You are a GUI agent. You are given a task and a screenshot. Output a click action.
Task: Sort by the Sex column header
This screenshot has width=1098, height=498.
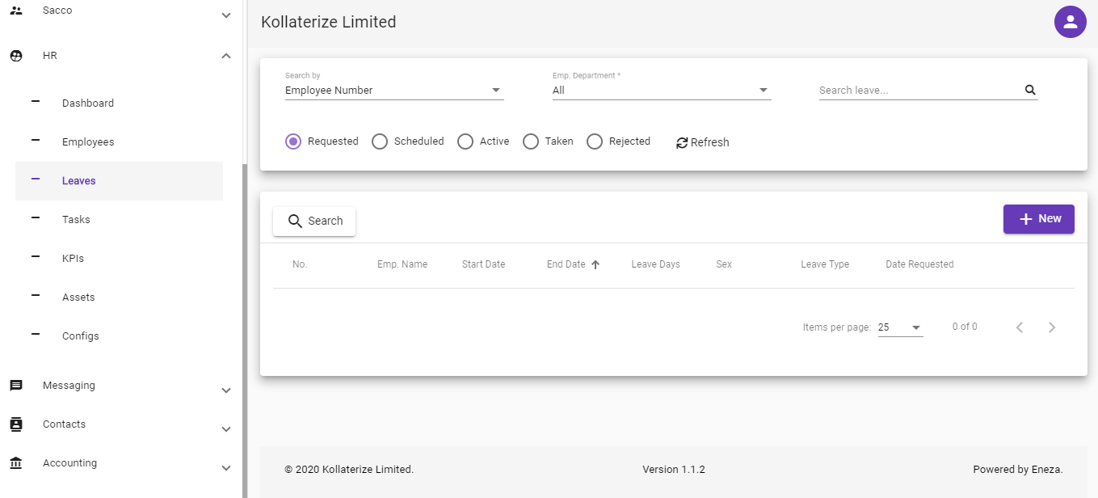point(724,264)
